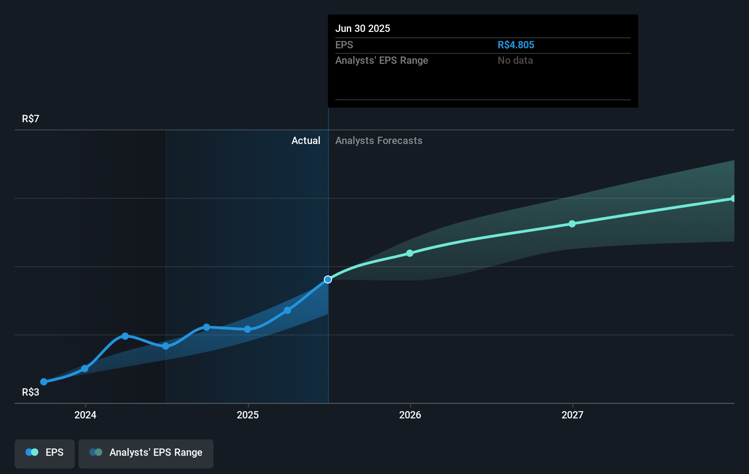749x474 pixels.
Task: Click the "Analysts Forecasts" section label
Action: (x=379, y=141)
